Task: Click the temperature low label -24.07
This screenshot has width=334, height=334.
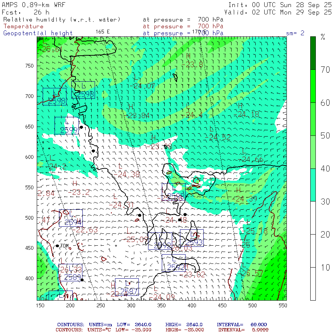Action: [x=142, y=86]
